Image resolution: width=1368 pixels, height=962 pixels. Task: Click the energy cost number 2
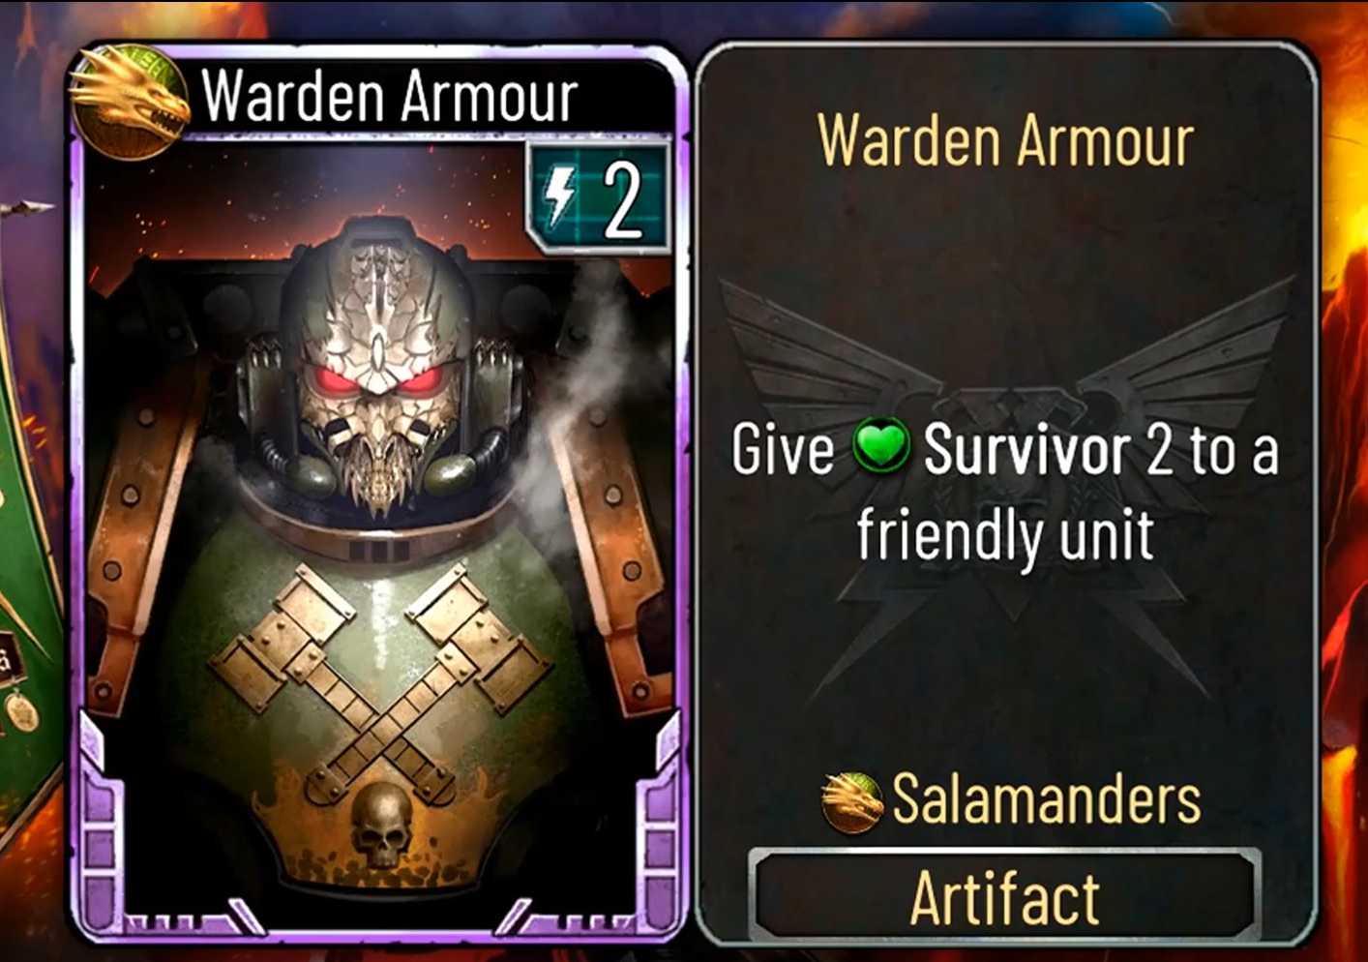click(x=623, y=200)
